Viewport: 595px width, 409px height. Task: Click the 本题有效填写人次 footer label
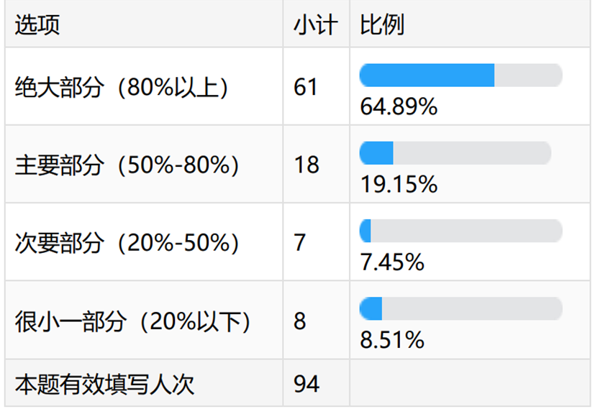[104, 385]
